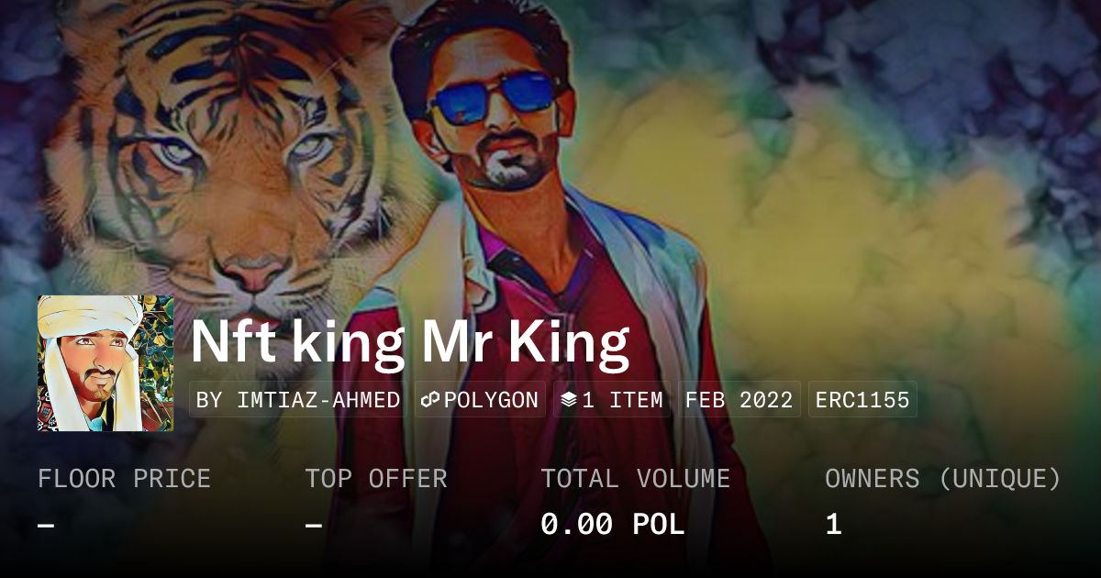Click the TOTAL VOLUME label
1101x578 pixels.
click(x=635, y=479)
